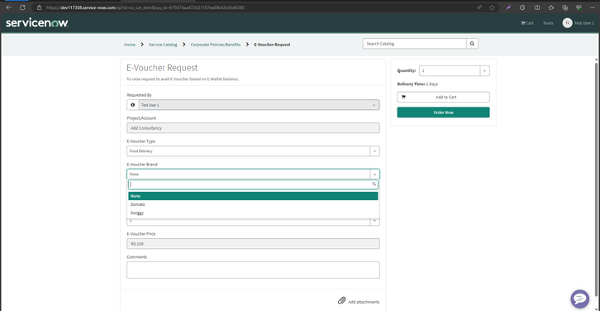Click the Add to Cart button
The width and height of the screenshot is (600, 311).
click(x=443, y=97)
